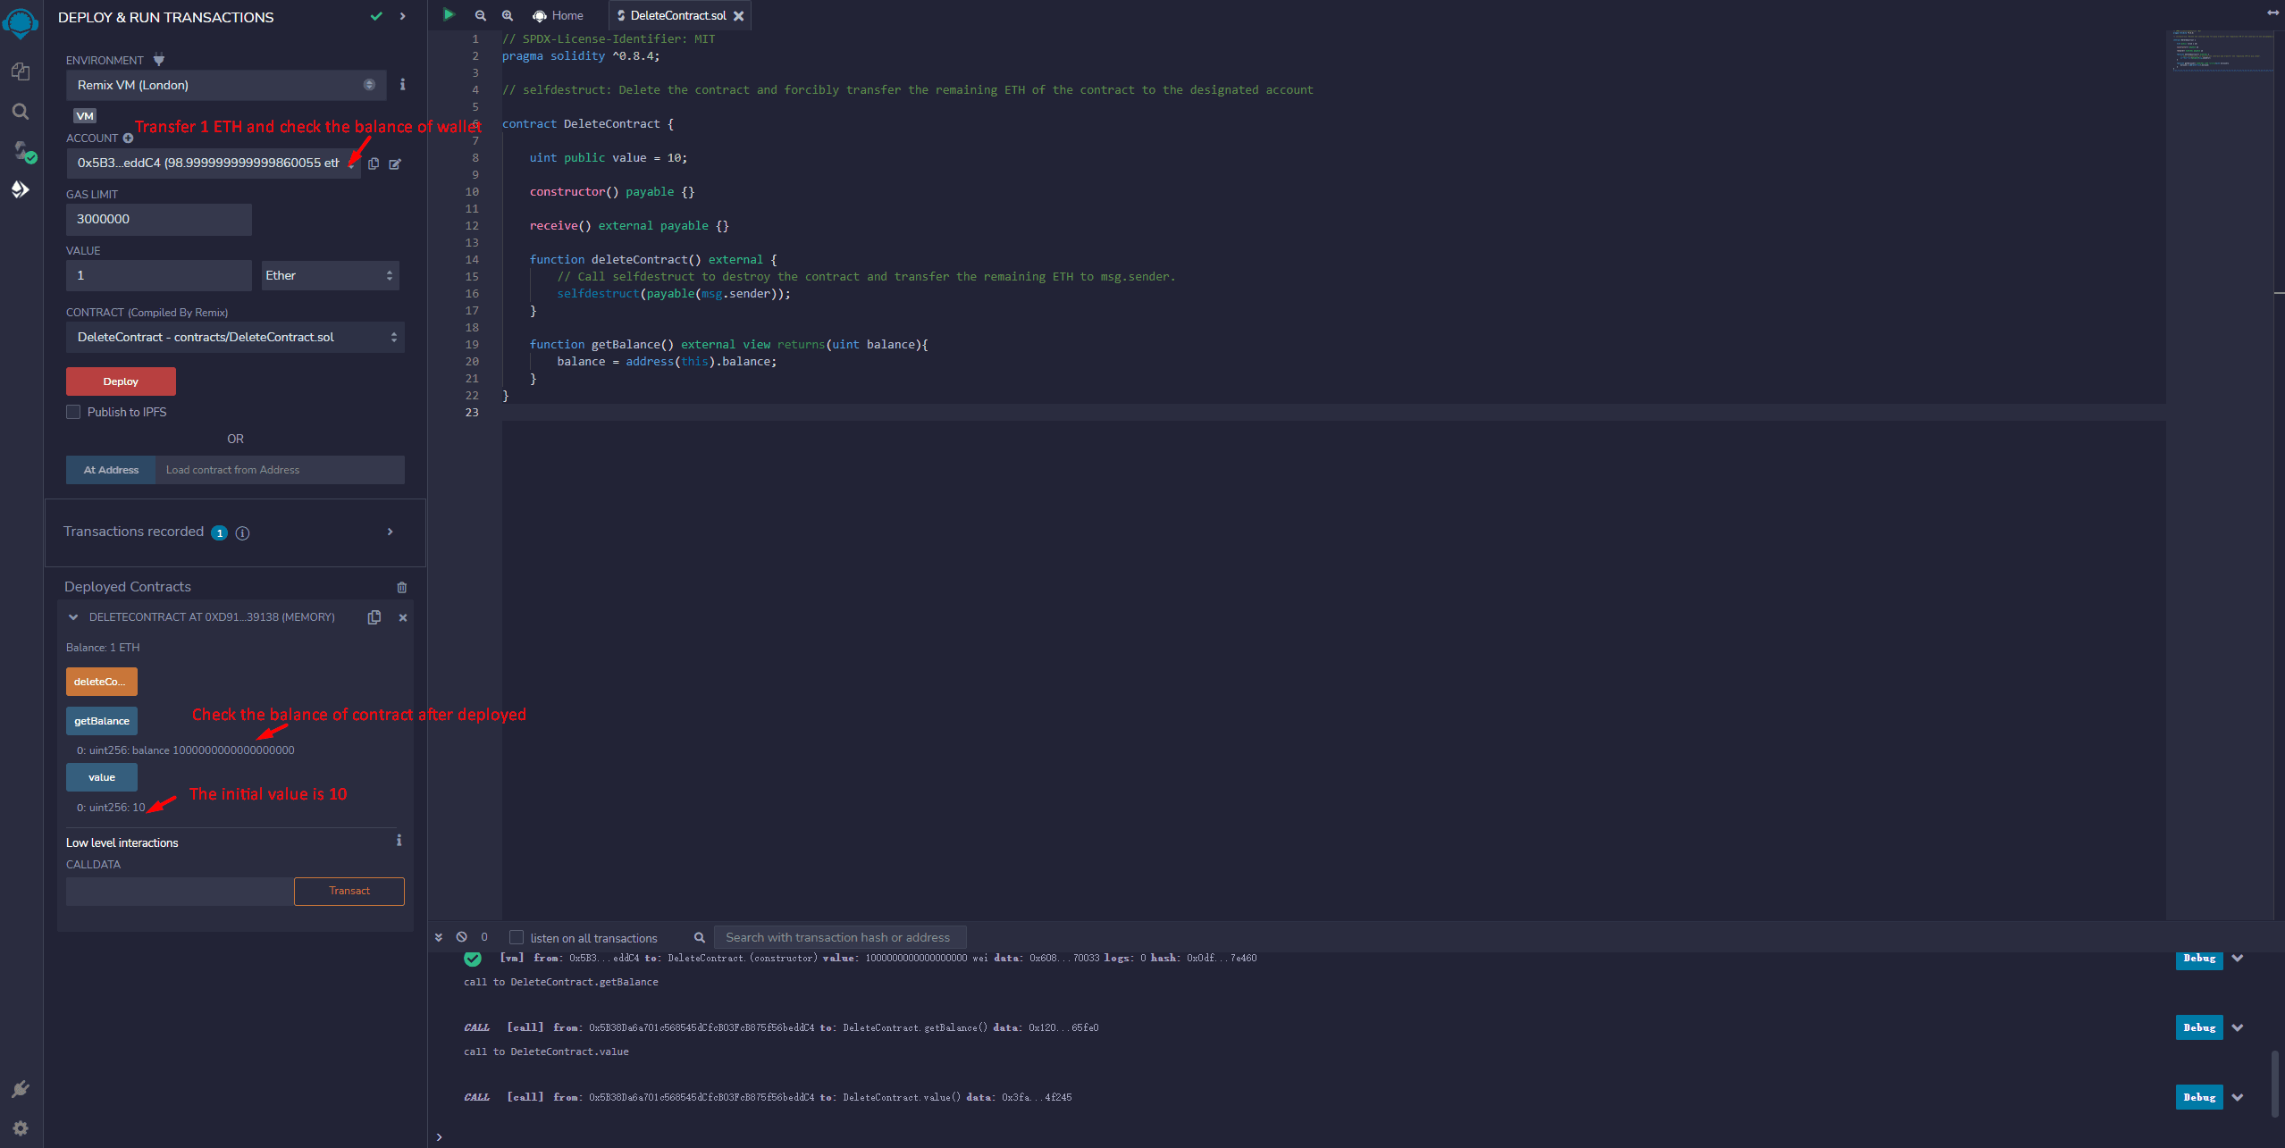
Task: Click the gas limit input field
Action: [158, 219]
